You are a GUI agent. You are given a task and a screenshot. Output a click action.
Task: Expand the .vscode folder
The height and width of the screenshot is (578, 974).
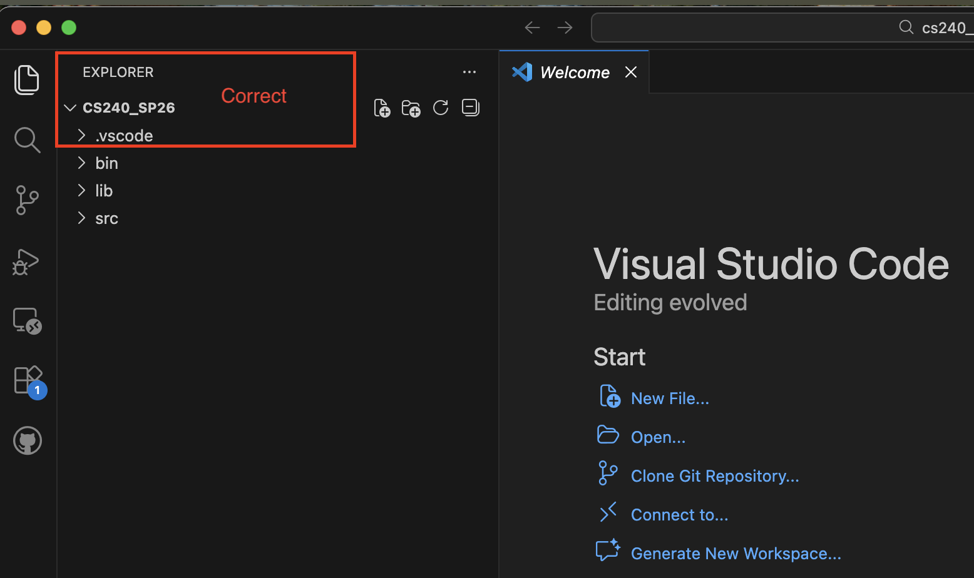point(124,136)
